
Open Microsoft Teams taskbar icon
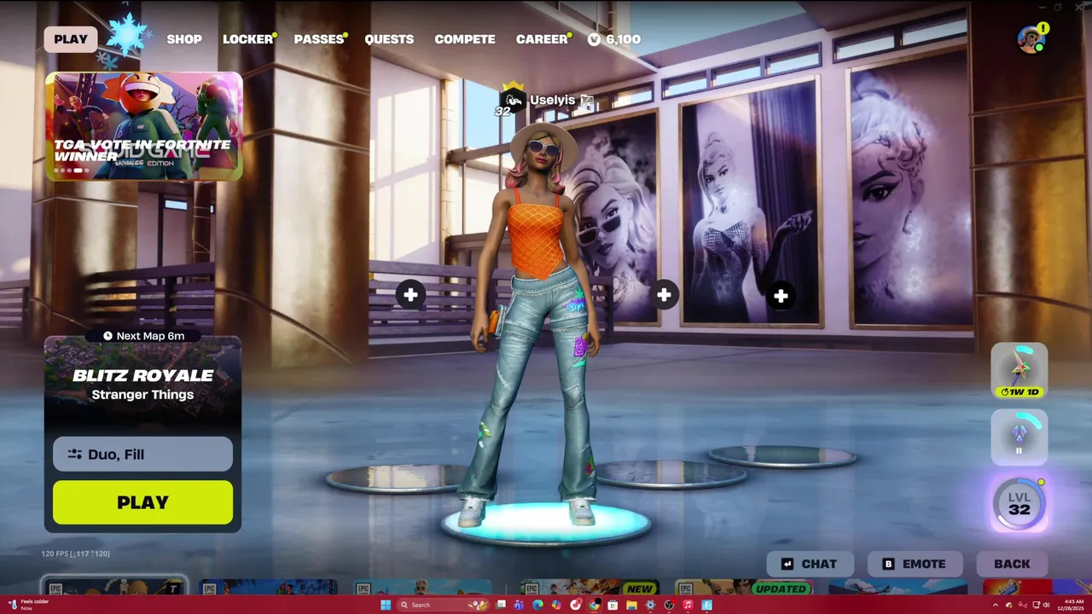519,605
